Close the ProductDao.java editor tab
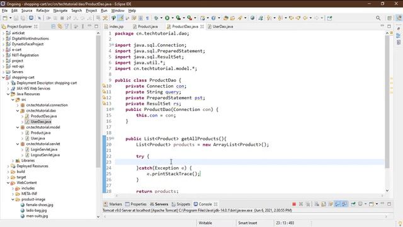Viewport: 403px width, 227px height. 202,26
